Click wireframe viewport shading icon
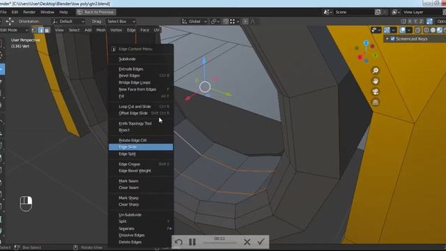446x251 pixels. [426, 30]
